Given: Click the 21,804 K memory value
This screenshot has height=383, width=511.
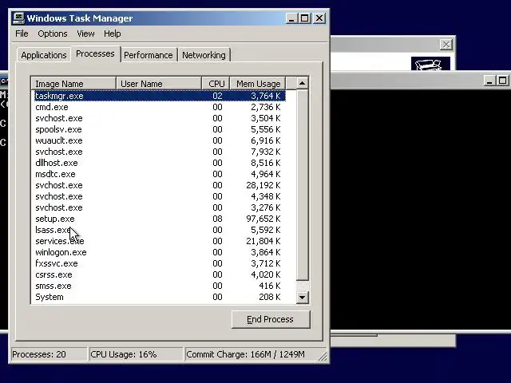Looking at the screenshot, I should coord(263,241).
